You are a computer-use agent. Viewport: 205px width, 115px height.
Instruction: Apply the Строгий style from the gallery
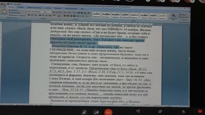click(x=144, y=16)
